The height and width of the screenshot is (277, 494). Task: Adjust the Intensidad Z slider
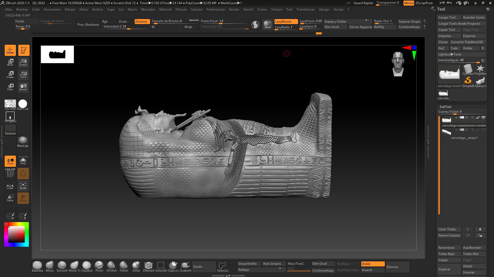tap(126, 27)
